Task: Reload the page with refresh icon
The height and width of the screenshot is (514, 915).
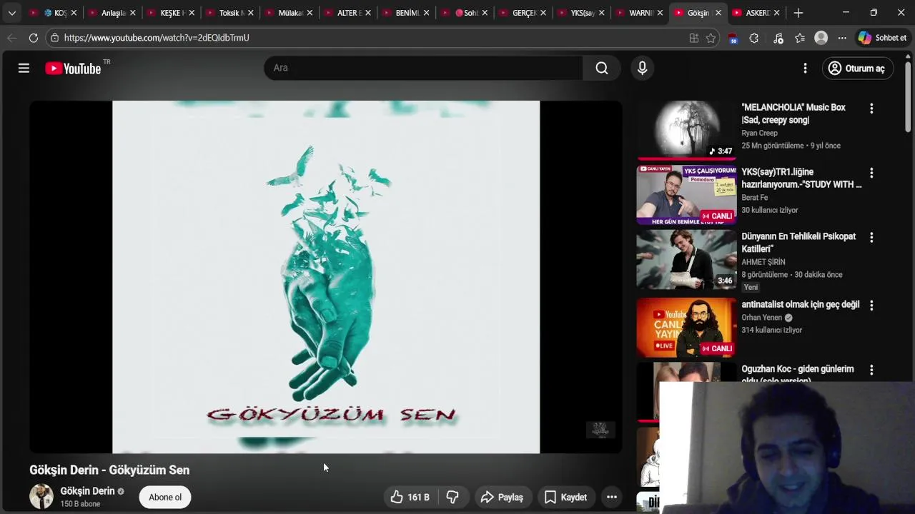Action: (x=33, y=38)
